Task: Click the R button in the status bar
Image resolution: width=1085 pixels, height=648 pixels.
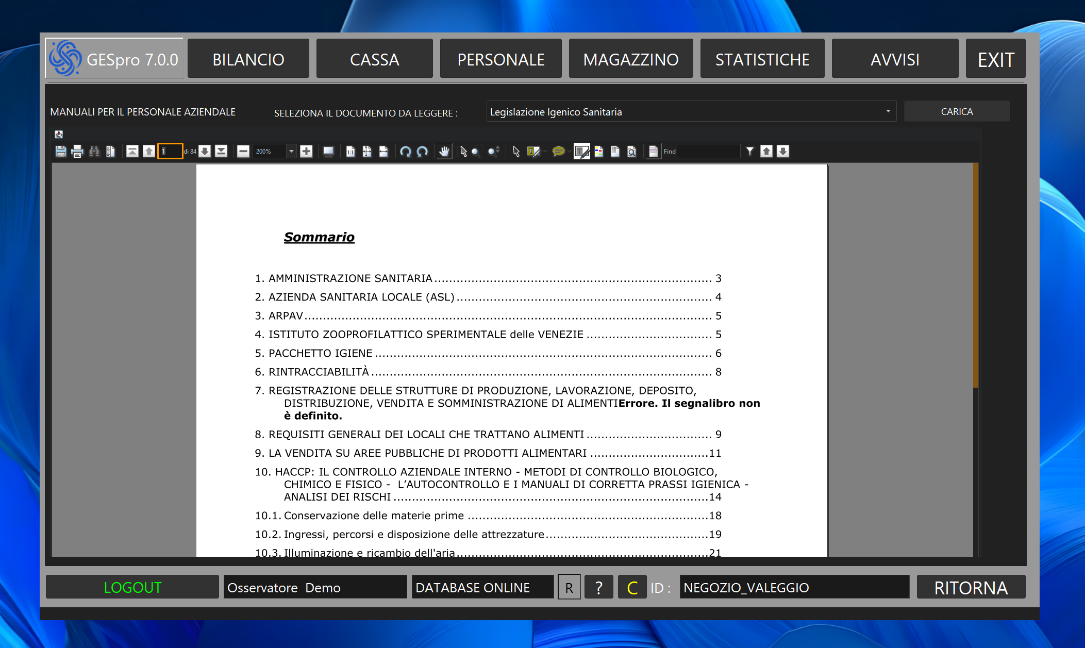Action: [569, 588]
